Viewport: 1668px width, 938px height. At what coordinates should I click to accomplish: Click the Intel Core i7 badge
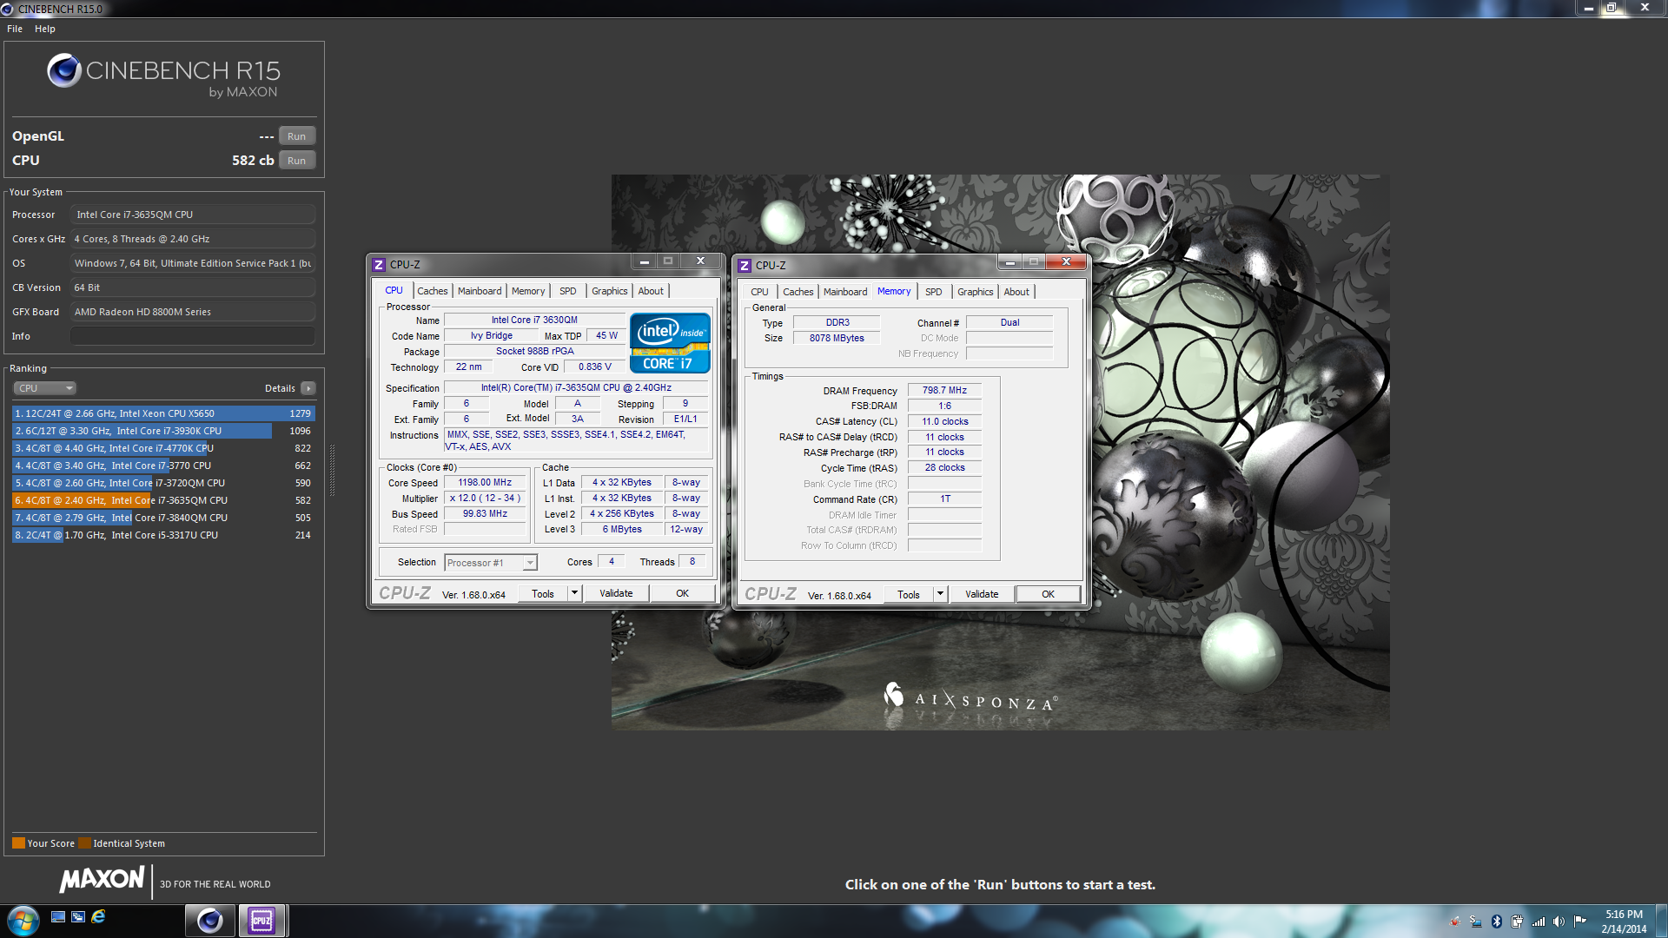(x=670, y=343)
